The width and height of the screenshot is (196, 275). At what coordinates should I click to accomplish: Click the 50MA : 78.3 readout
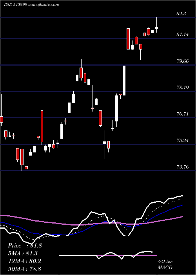coord(25,269)
